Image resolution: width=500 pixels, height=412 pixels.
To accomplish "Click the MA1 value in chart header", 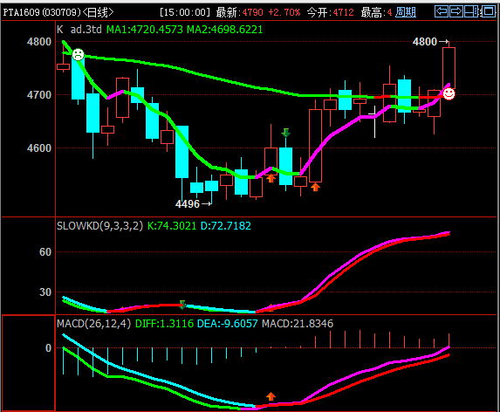I will tap(145, 30).
